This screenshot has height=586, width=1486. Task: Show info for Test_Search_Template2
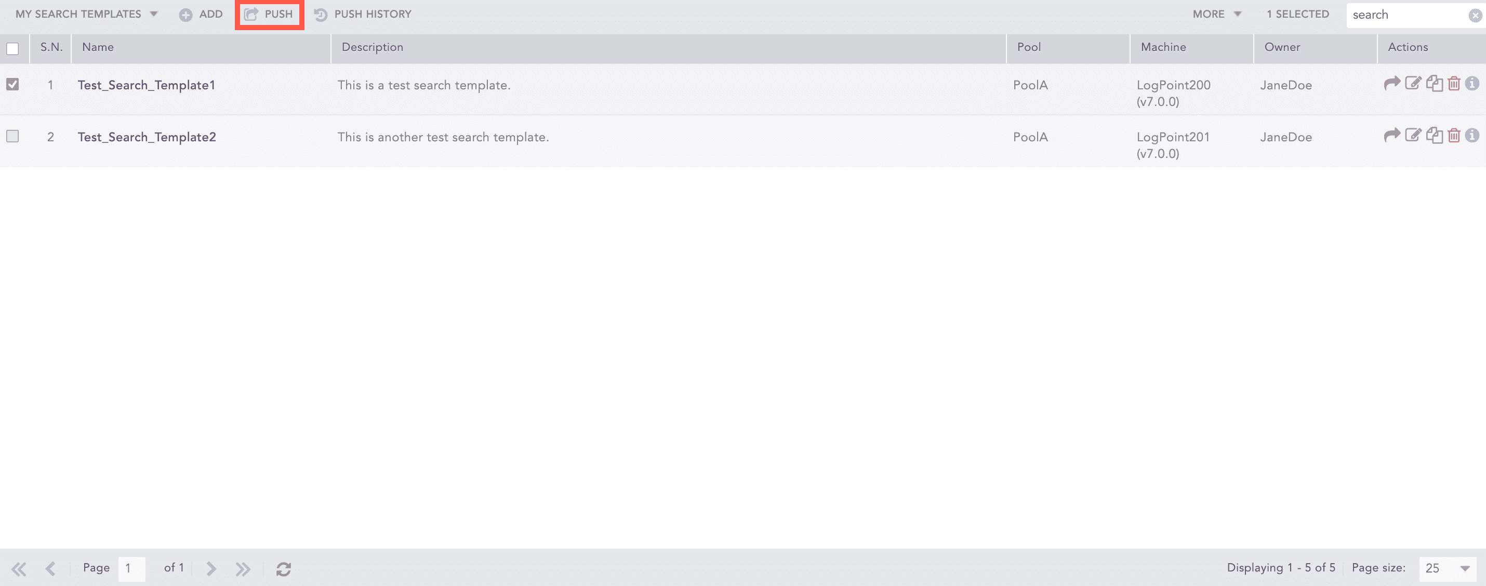click(x=1471, y=136)
